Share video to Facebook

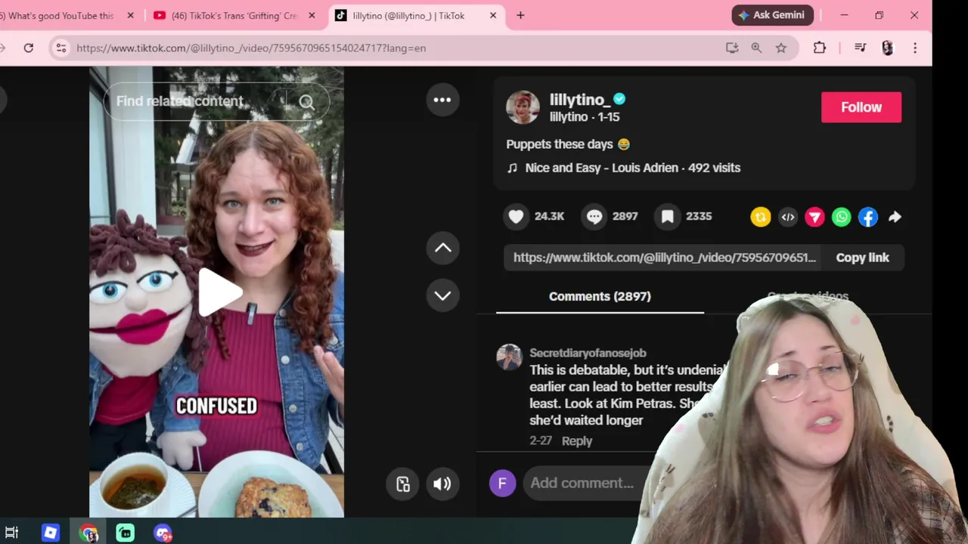tap(868, 217)
